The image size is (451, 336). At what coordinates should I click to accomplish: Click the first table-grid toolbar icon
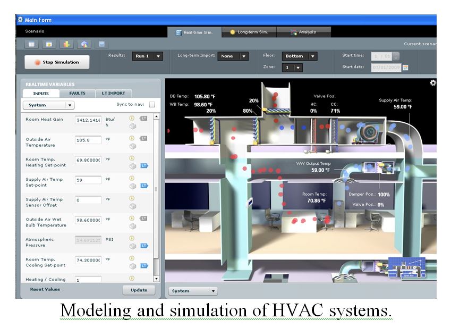tap(31, 44)
